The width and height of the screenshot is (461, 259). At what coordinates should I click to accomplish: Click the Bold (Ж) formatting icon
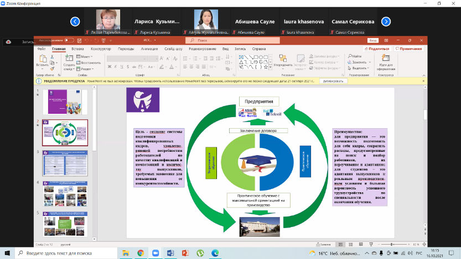tap(110, 66)
